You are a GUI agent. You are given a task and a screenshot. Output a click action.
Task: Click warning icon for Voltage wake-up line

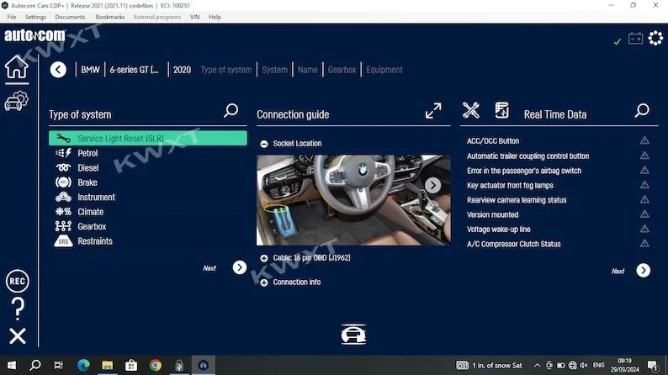(644, 229)
